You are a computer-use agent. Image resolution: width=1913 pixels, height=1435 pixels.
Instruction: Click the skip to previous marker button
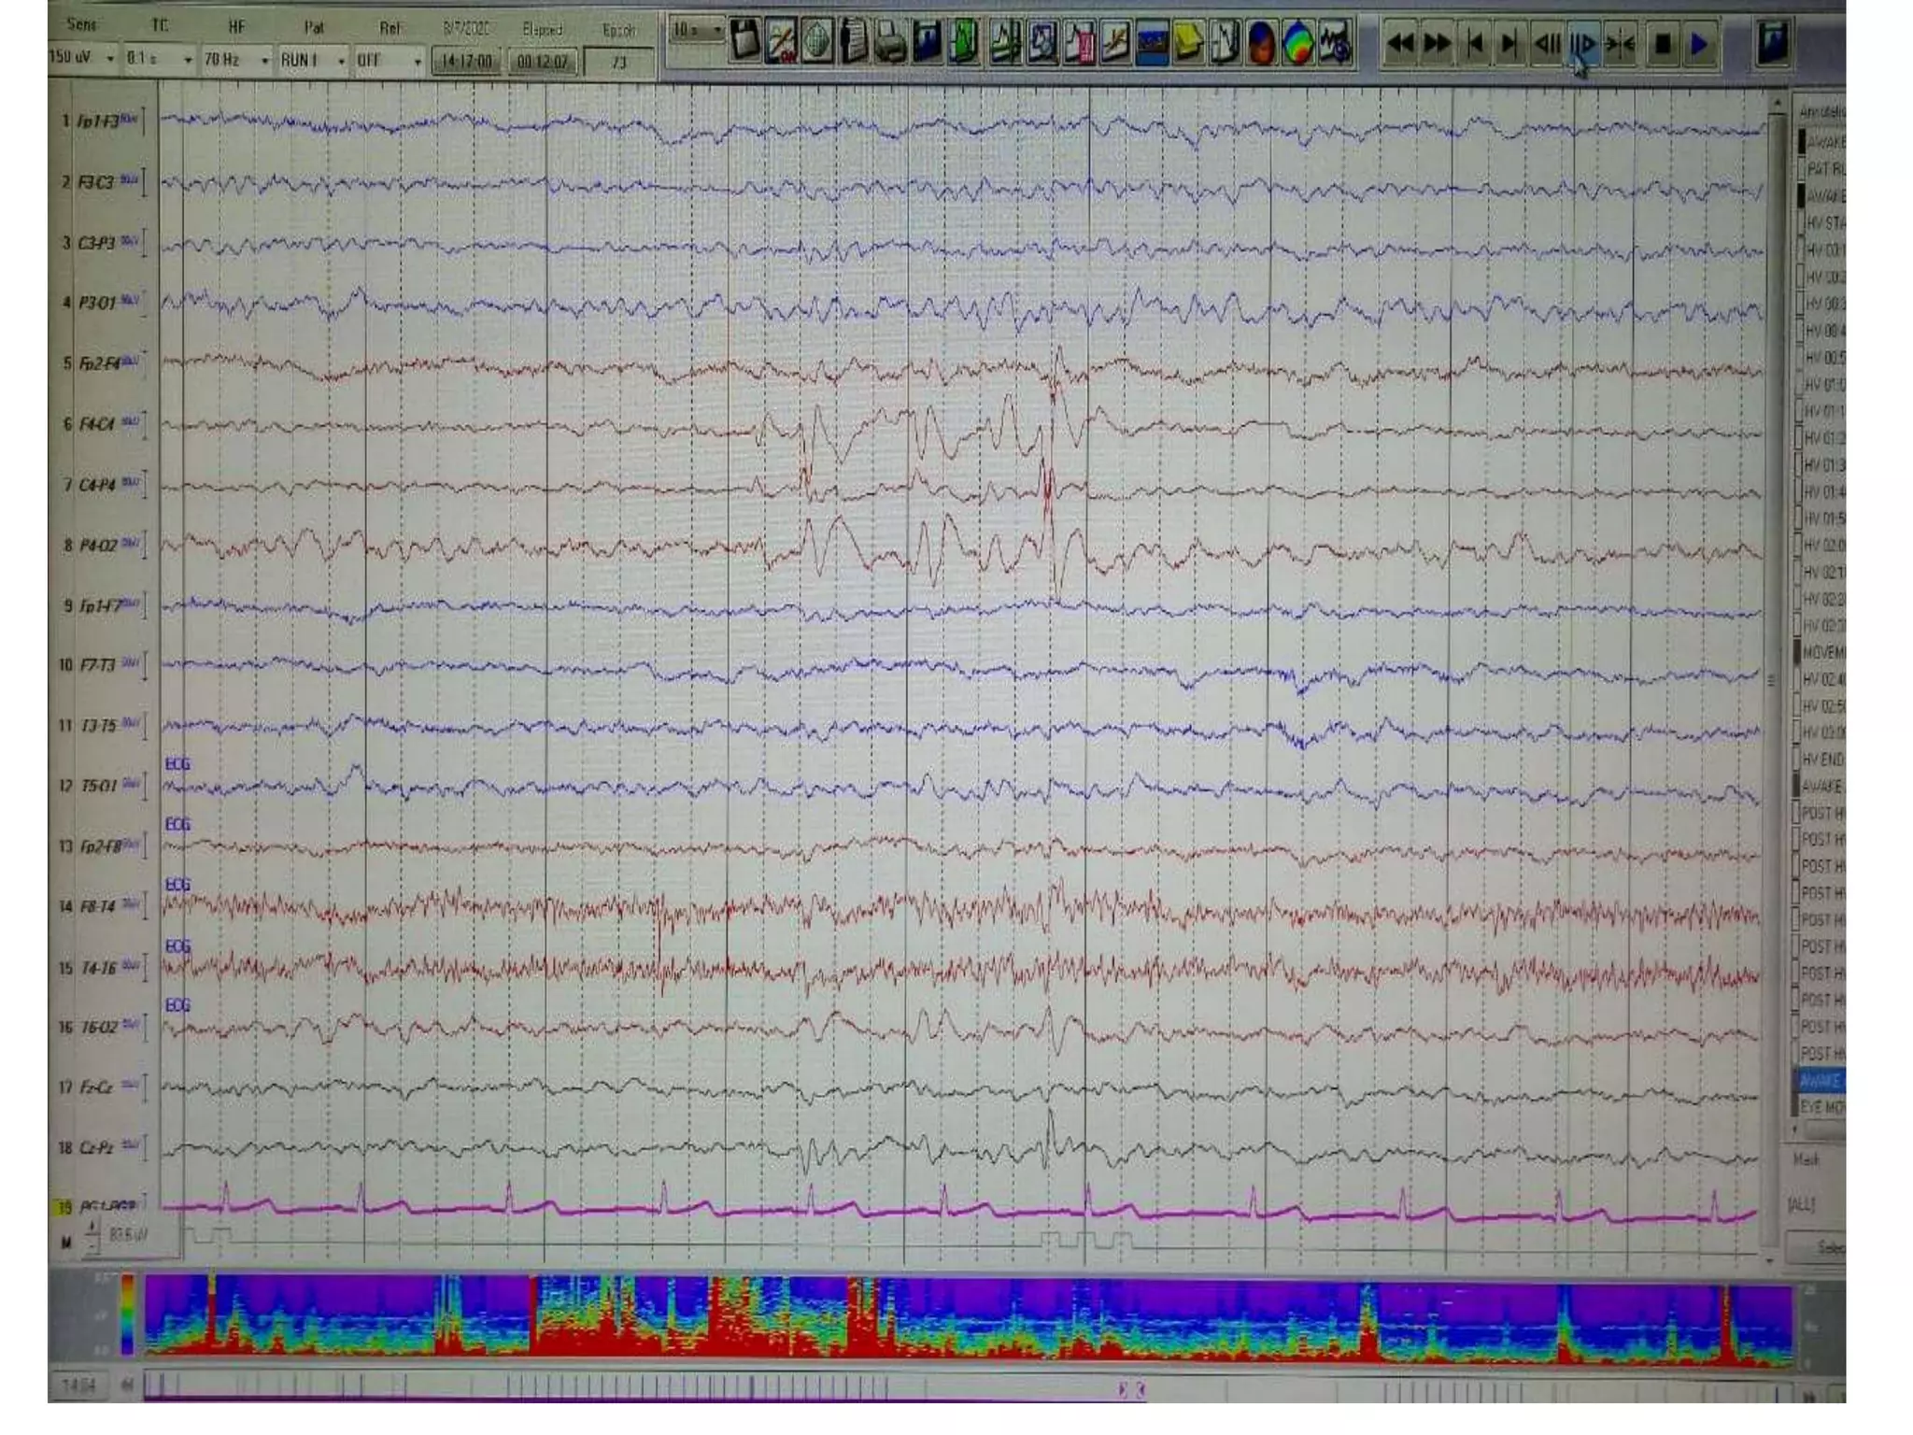(1475, 43)
